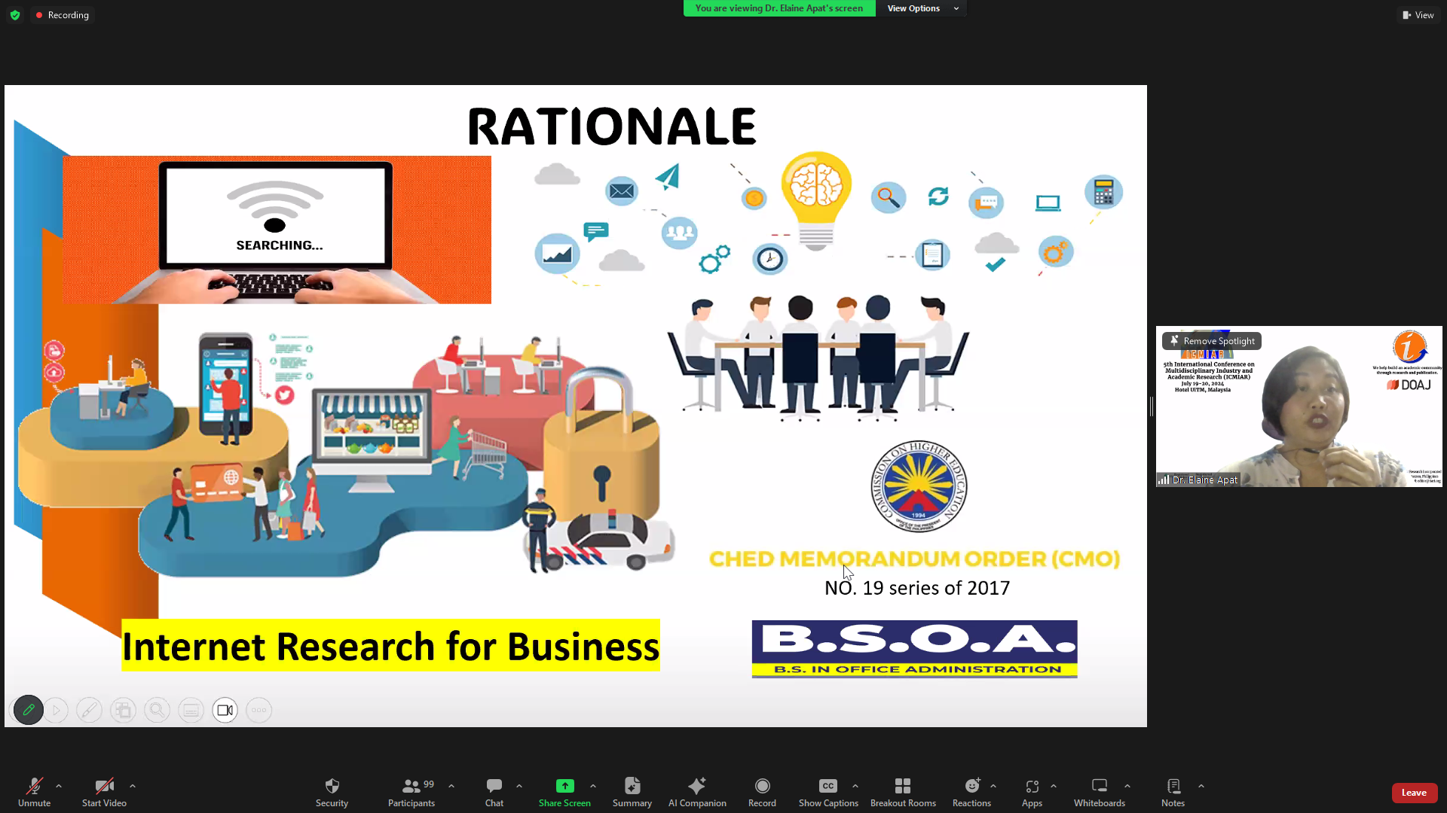Open the meeting Summary
Image resolution: width=1447 pixels, height=813 pixels.
point(632,786)
